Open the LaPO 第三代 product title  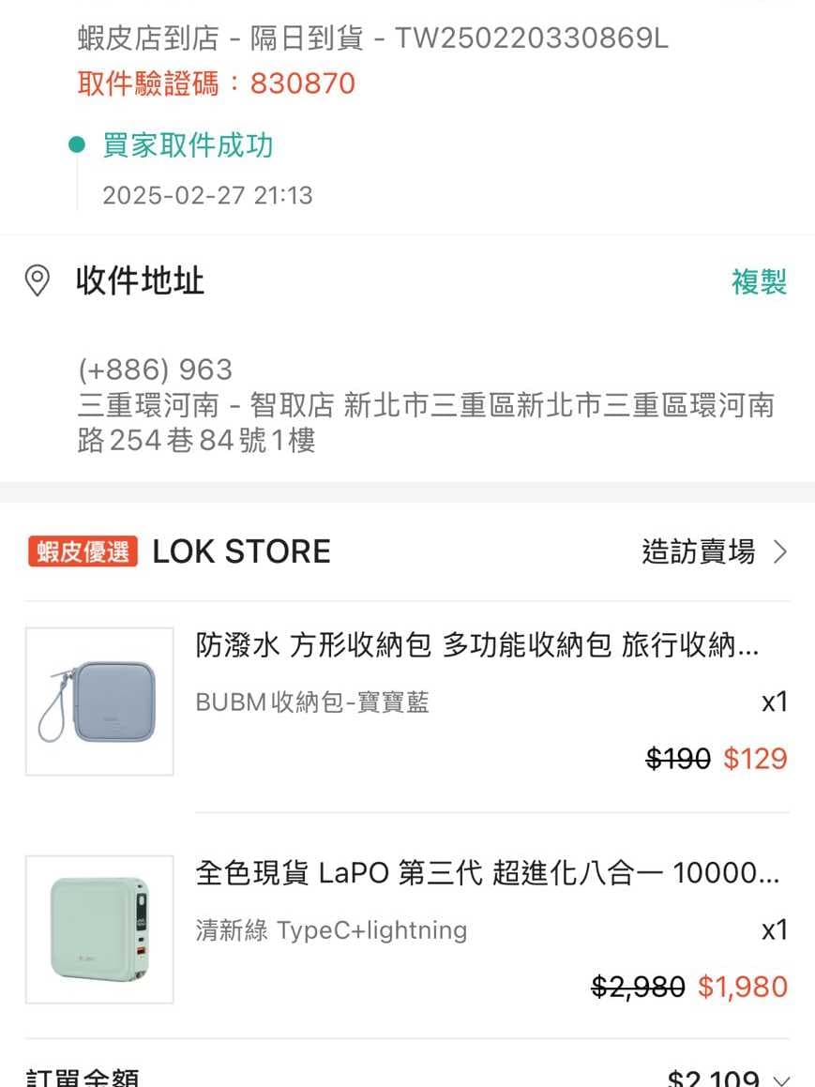click(x=487, y=873)
